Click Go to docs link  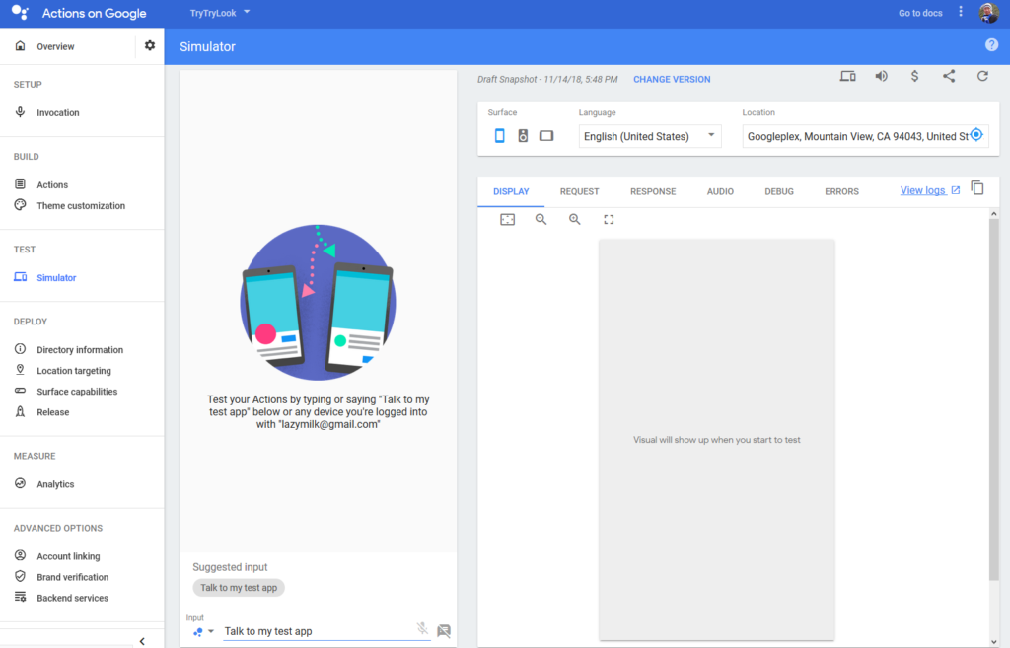coord(920,13)
